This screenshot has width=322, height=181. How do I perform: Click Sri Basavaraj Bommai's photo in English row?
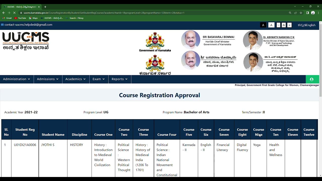click(x=191, y=39)
